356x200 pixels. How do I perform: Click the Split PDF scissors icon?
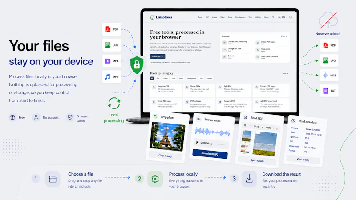tap(220, 87)
